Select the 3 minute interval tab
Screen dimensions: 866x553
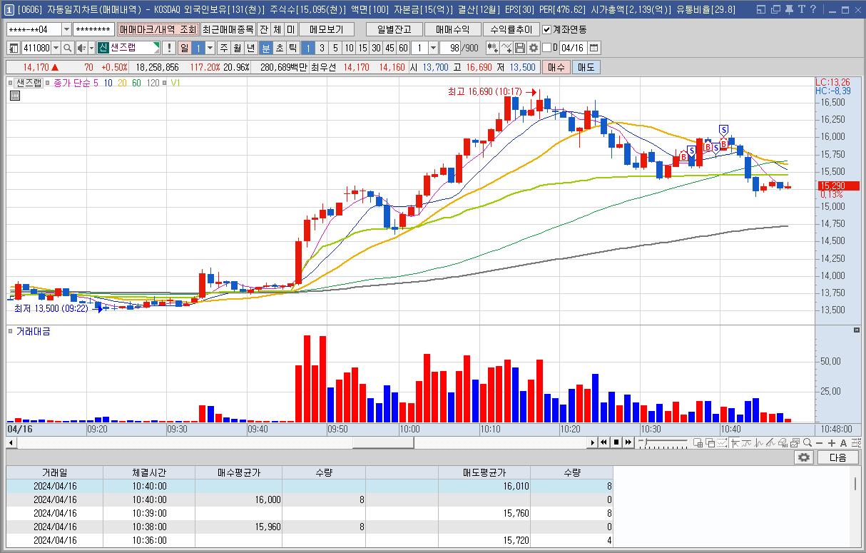point(322,48)
